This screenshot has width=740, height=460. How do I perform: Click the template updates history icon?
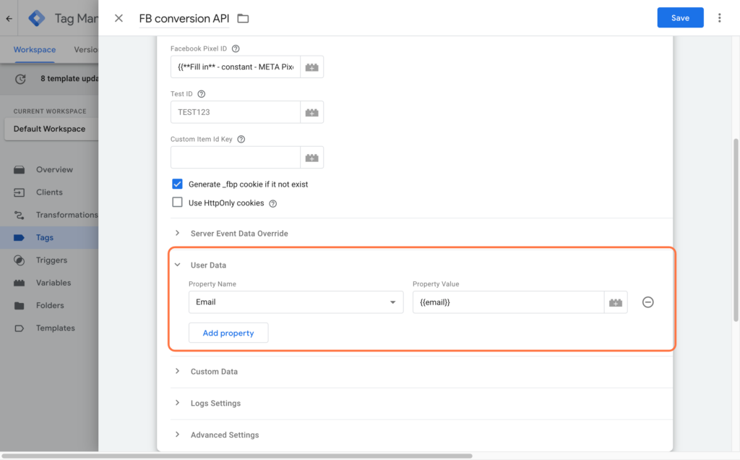[20, 79]
